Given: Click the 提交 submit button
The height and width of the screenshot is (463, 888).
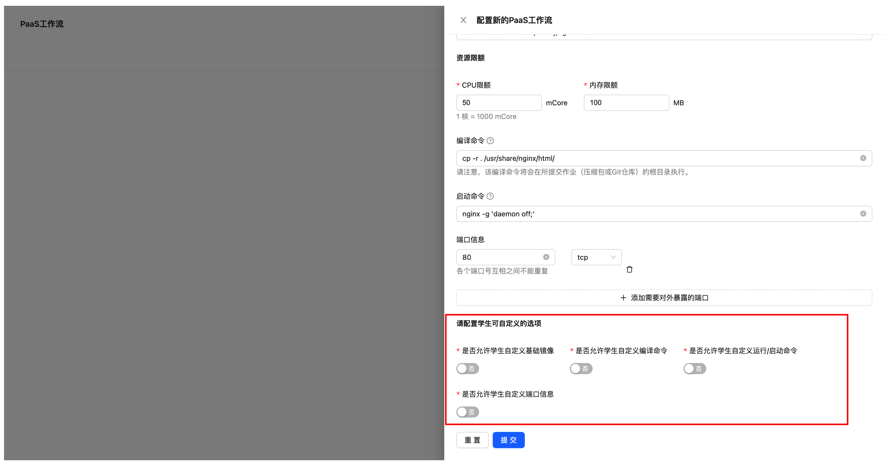Looking at the screenshot, I should coord(508,440).
